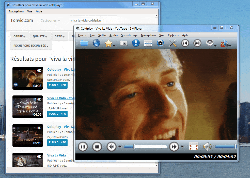
Task: Open the DATE filter dropdown
Action: 59,36
